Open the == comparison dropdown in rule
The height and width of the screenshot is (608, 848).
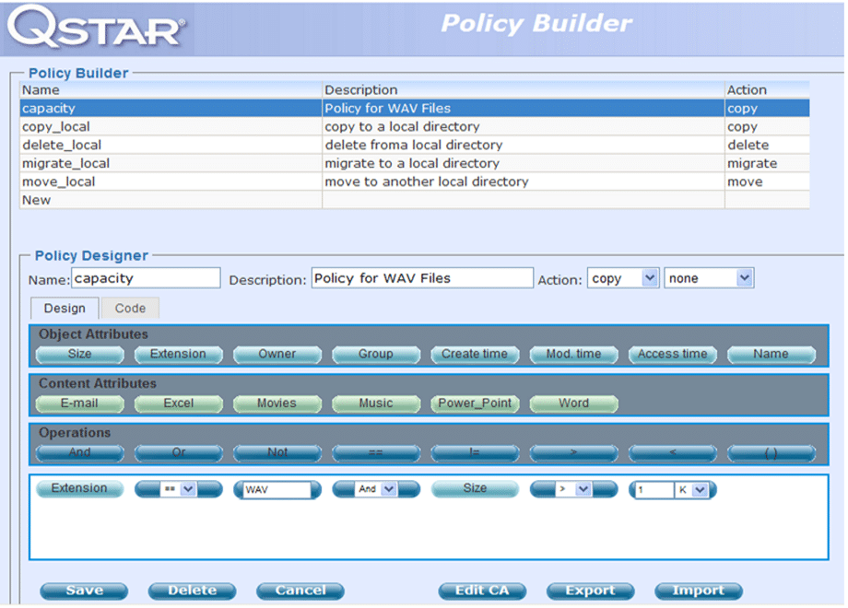(x=179, y=490)
